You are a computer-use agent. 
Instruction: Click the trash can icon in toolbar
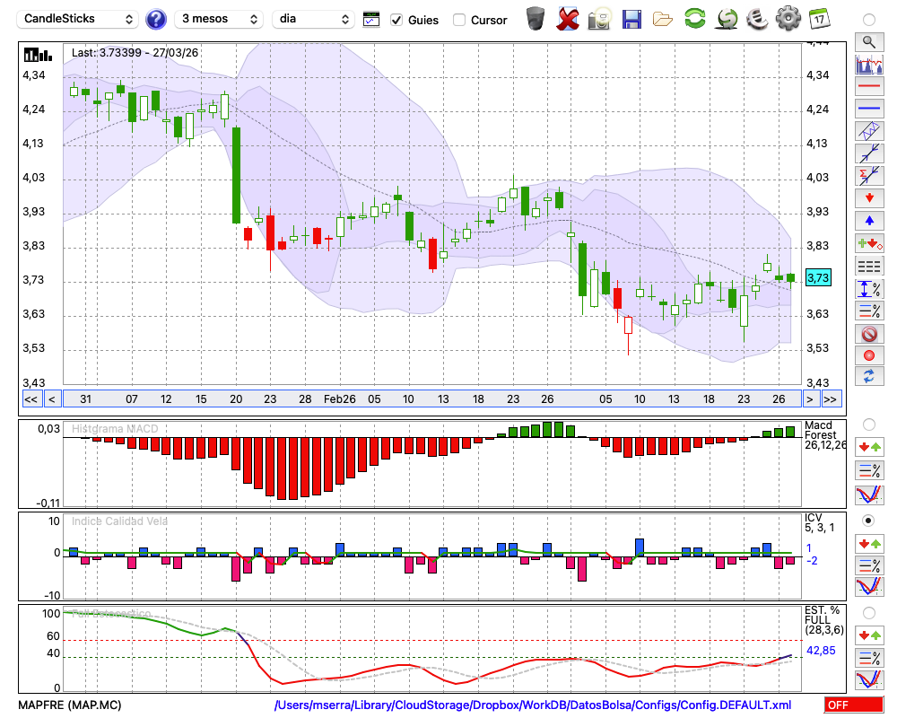[535, 19]
